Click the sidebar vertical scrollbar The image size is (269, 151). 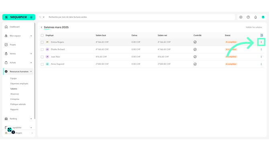[x=35, y=71]
